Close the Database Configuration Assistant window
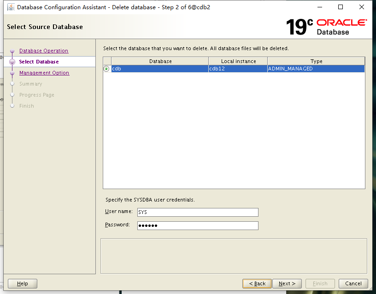The image size is (376, 294). [362, 7]
